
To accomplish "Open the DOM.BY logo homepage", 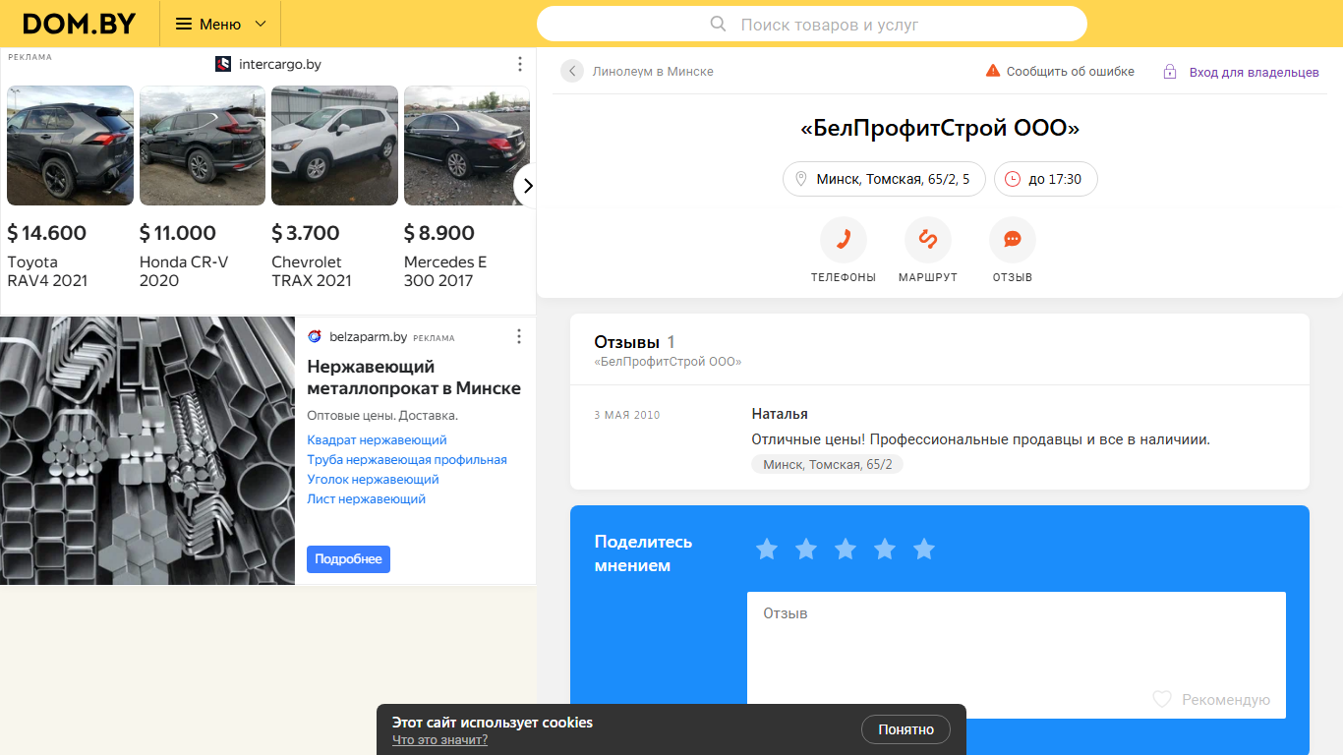I will 79,24.
